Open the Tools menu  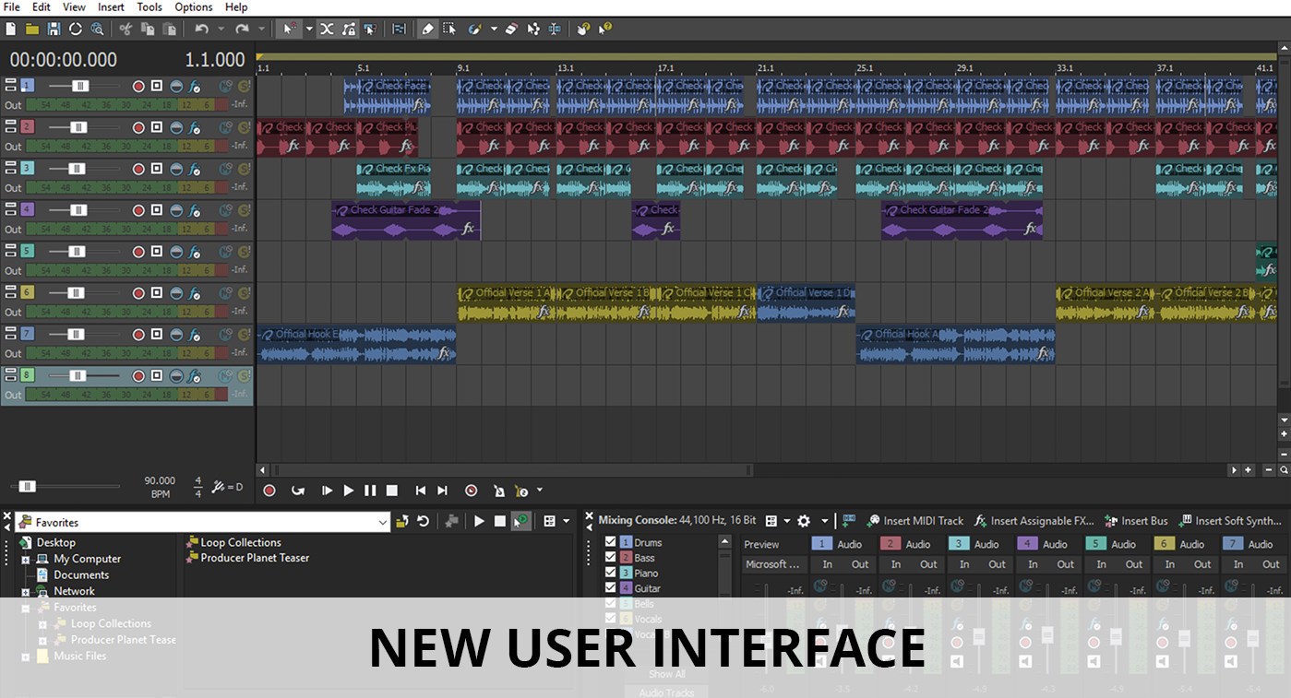[149, 7]
